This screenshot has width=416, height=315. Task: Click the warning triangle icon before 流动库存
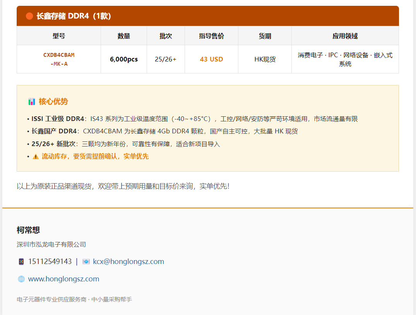(36, 157)
